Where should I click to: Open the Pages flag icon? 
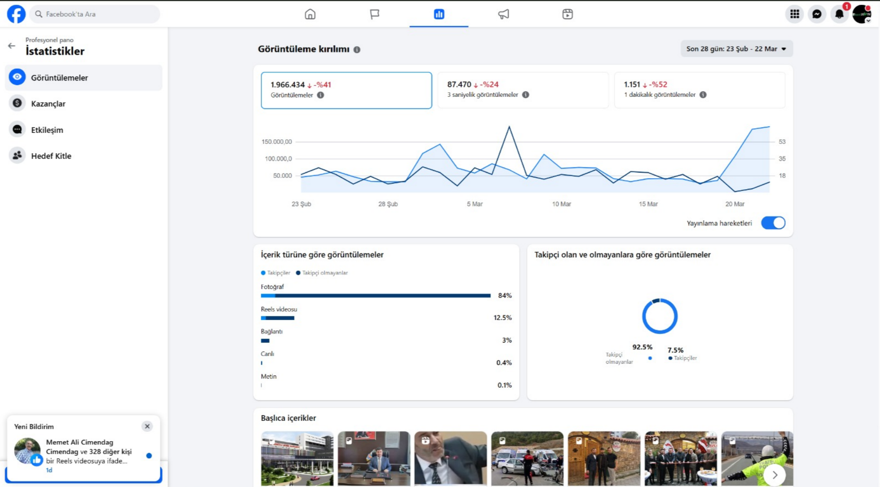click(374, 14)
